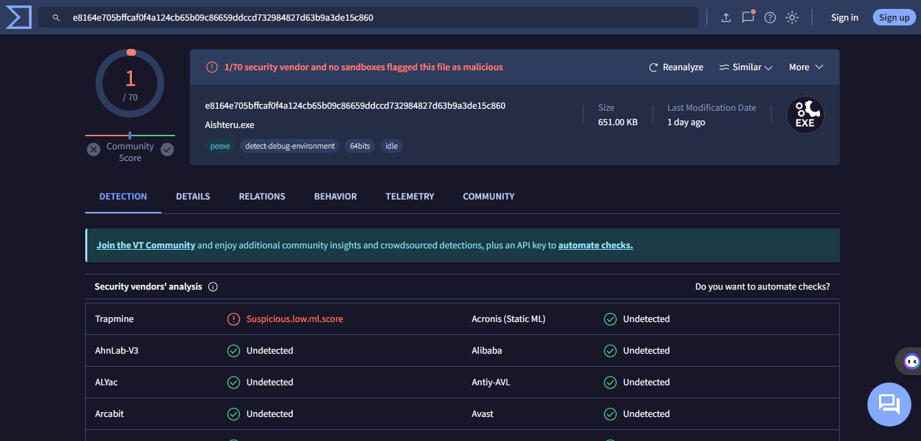Click the Antiy-AVL vendor name

point(491,383)
